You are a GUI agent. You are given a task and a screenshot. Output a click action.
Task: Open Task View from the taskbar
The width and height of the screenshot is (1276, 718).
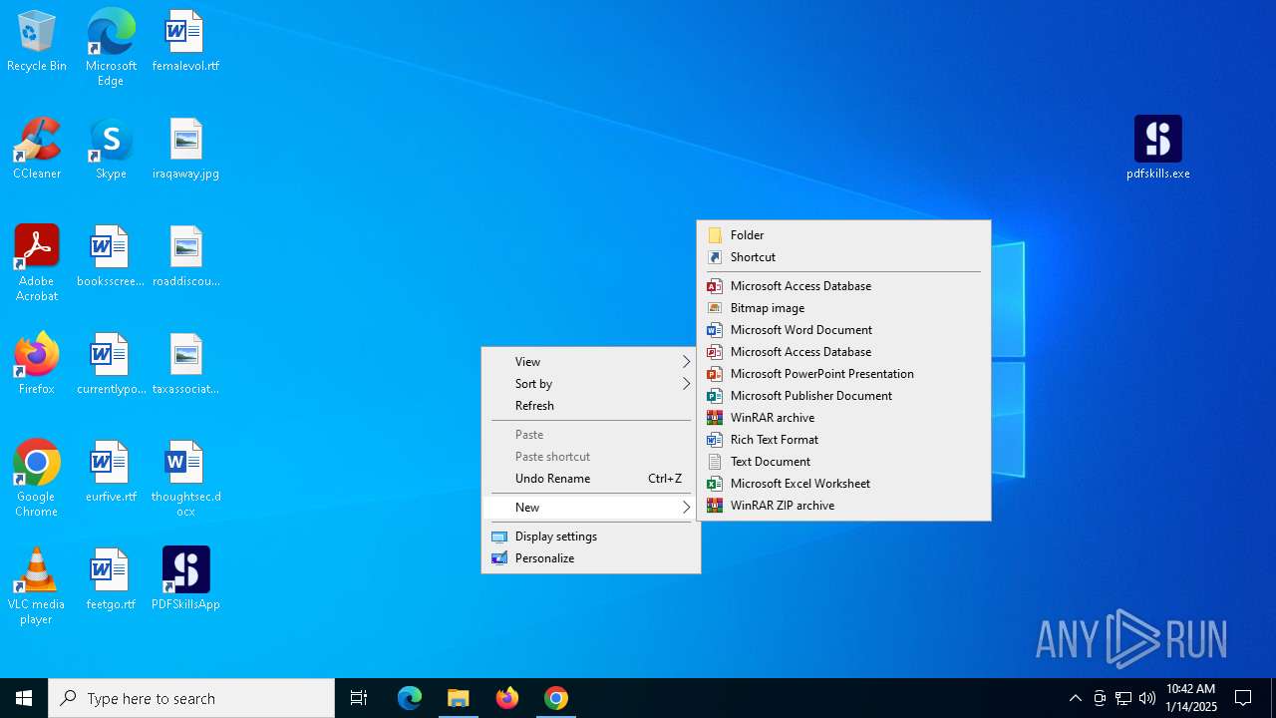(x=359, y=698)
